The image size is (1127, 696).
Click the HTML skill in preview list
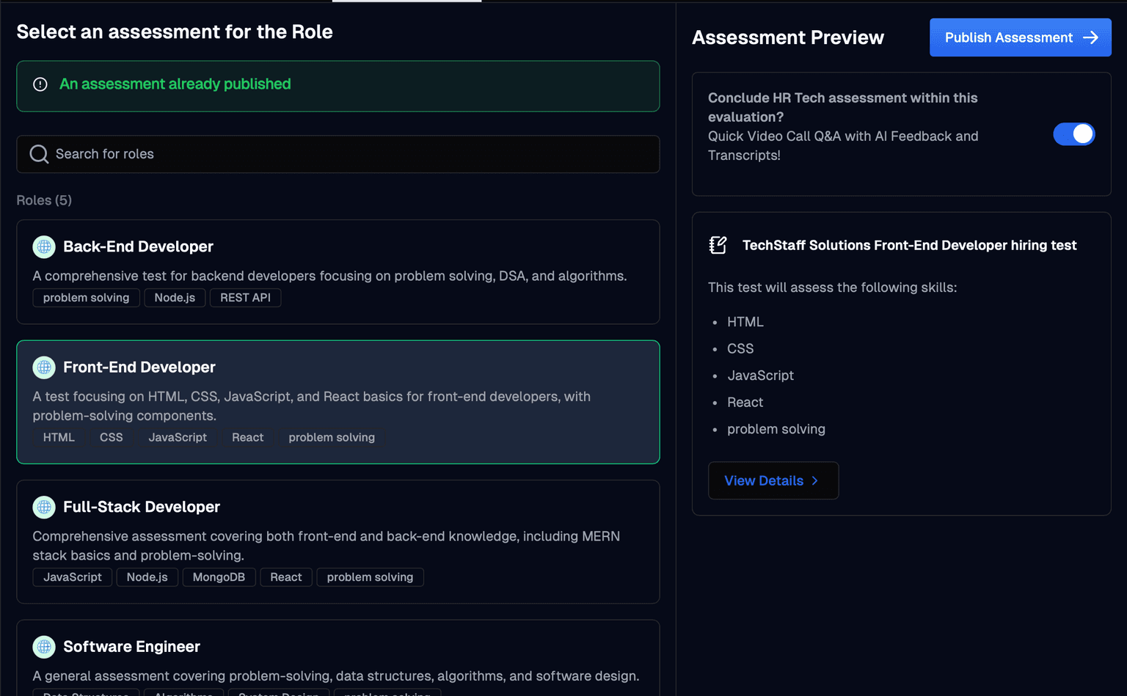click(745, 322)
